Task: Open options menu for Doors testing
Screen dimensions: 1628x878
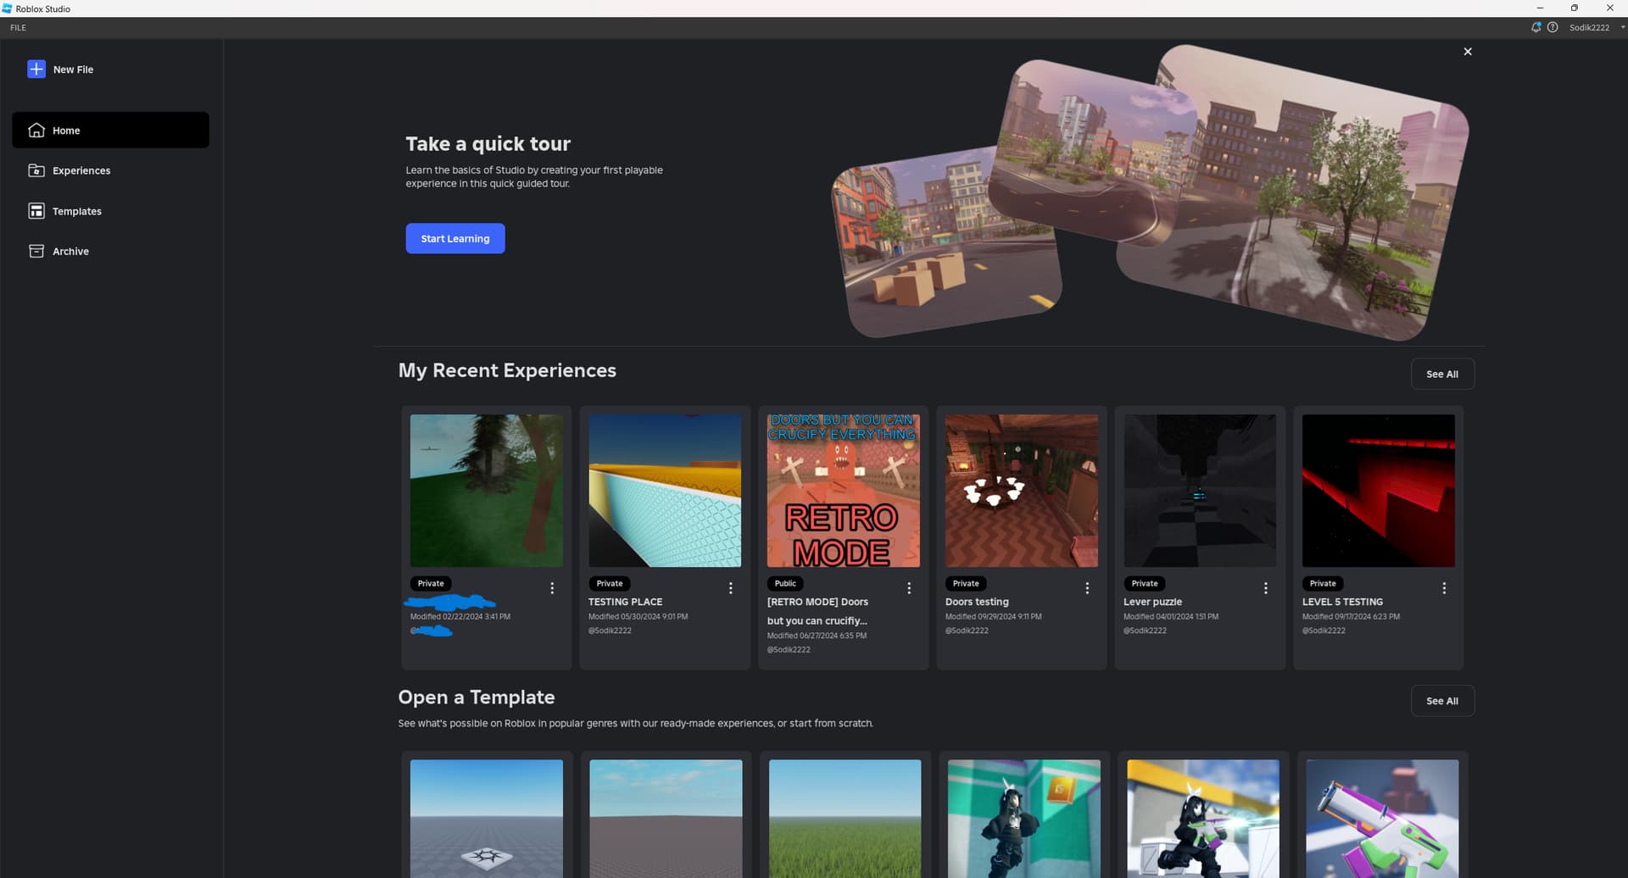Action: click(1087, 588)
